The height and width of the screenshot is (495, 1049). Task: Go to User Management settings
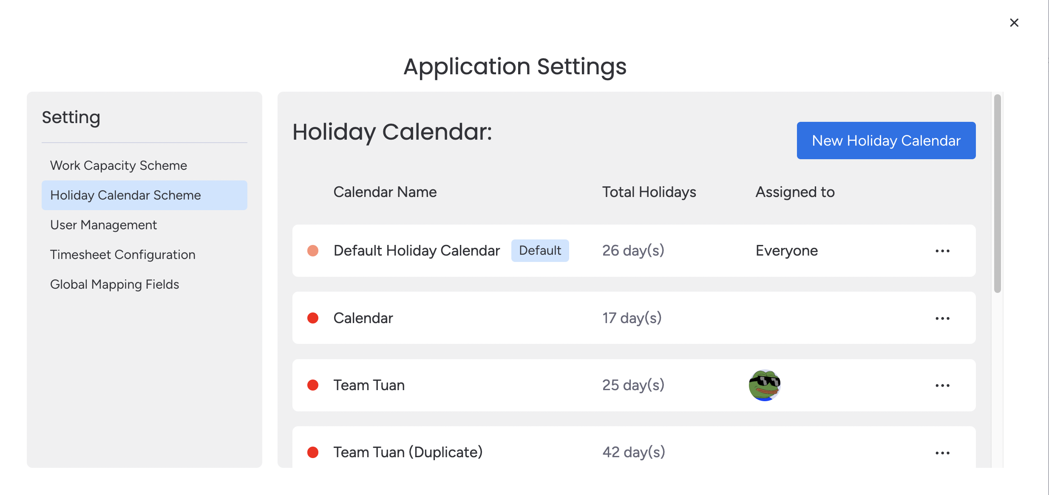[x=103, y=225]
